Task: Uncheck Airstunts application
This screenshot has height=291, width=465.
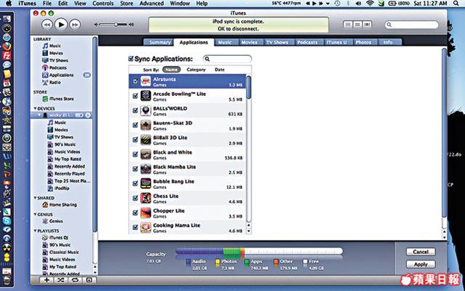Action: coord(135,81)
